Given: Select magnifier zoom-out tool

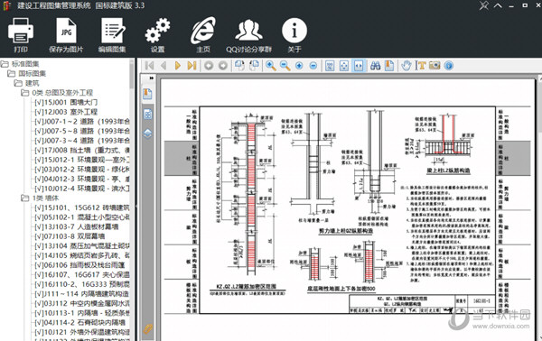Looking at the screenshot, I should click(x=285, y=66).
